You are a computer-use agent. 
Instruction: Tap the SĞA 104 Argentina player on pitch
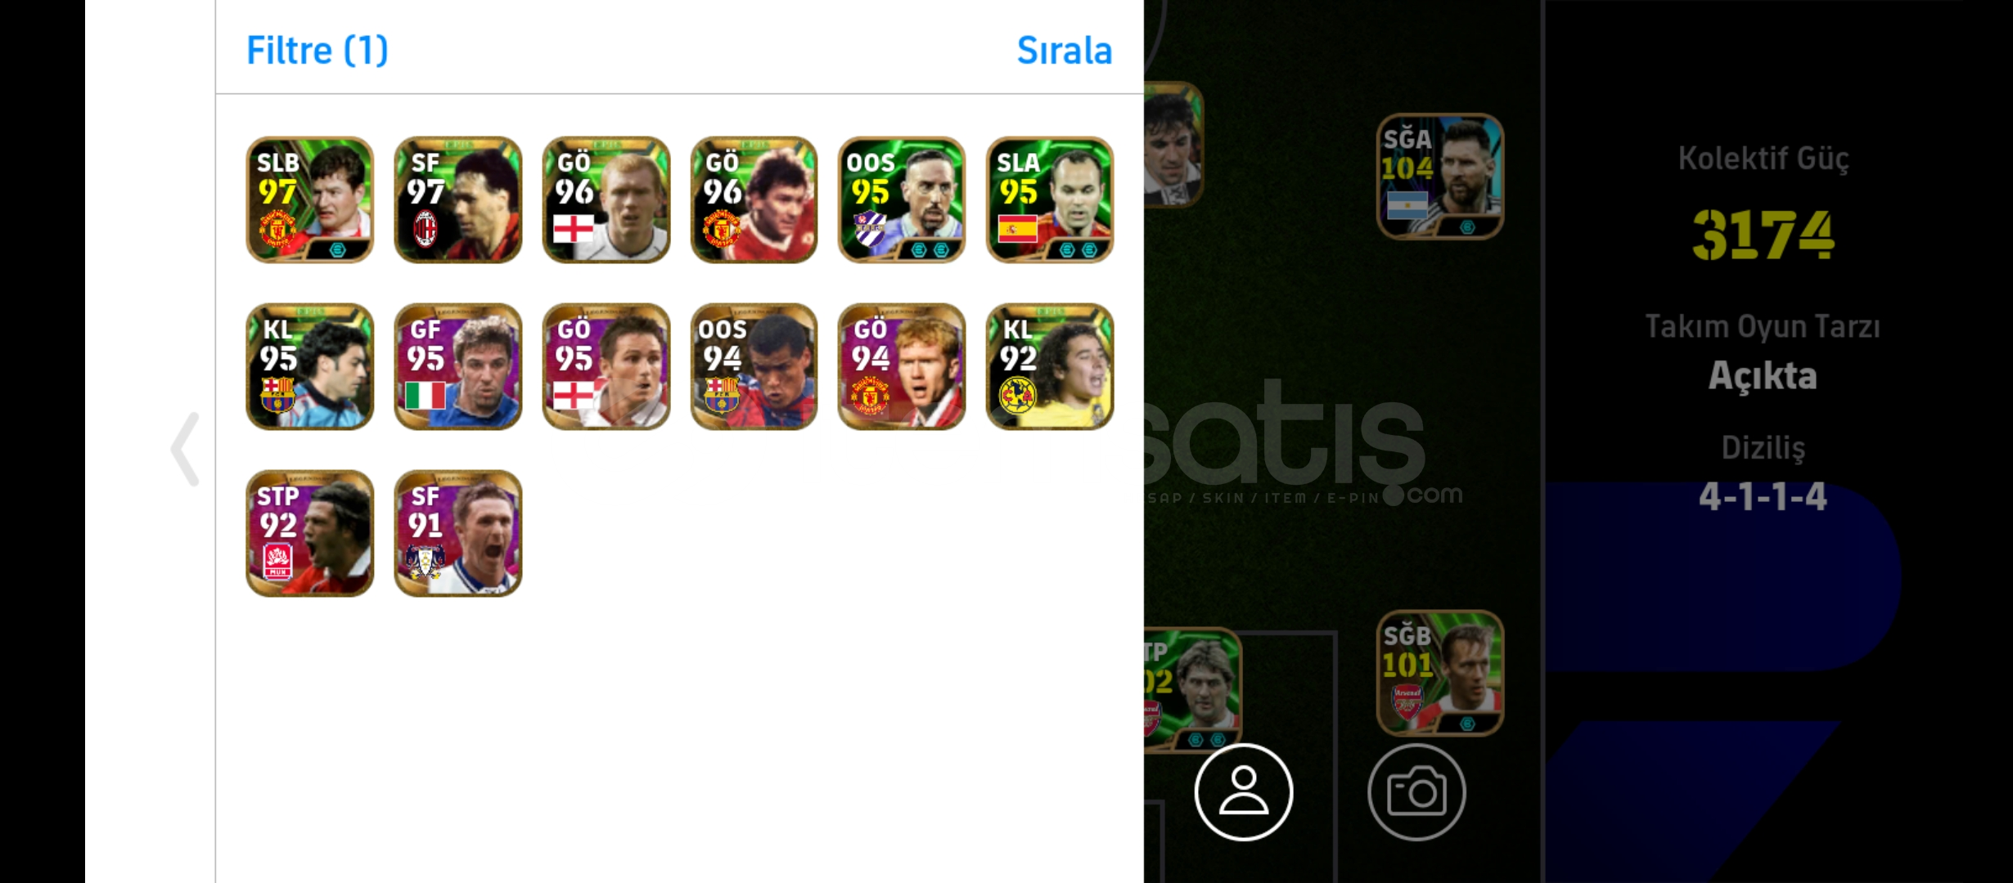coord(1440,177)
